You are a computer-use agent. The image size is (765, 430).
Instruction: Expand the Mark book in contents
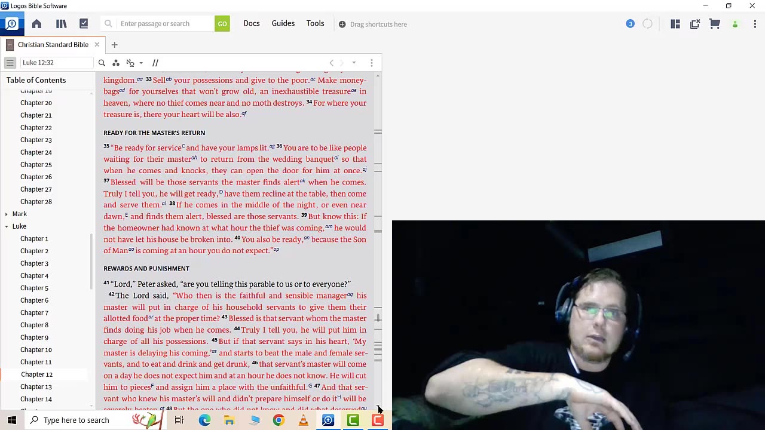7,214
